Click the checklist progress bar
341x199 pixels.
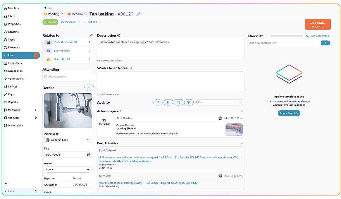coord(287,36)
